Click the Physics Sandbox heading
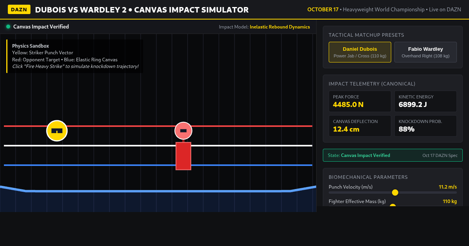Screen dimensions: 469x246 pyautogui.click(x=30, y=46)
